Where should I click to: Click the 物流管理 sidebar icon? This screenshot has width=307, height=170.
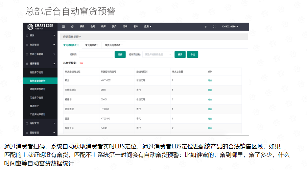coord(27,45)
